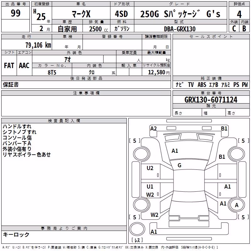Image resolution: width=251 pixels, height=251 pixels.
Task: Select the model code DBA-GRX130
Action: pyautogui.click(x=180, y=29)
